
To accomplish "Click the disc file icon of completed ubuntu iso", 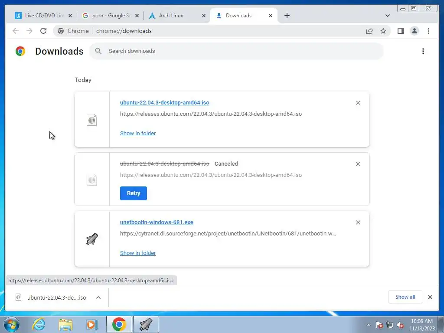I will pyautogui.click(x=92, y=120).
